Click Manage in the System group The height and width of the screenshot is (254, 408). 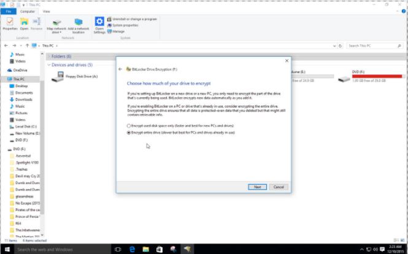click(x=116, y=31)
